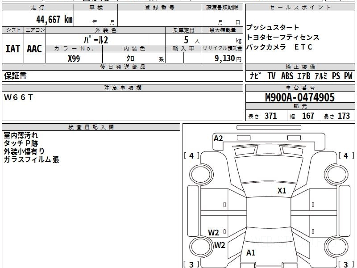Click the 注意事項欄 header
Viewport: 357px width, 268px height.
click(123, 88)
